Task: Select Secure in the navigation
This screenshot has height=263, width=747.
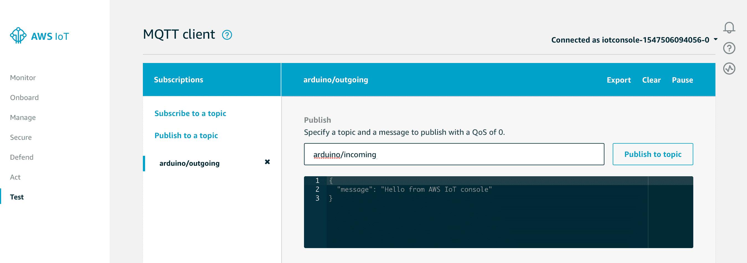Action: pyautogui.click(x=21, y=137)
